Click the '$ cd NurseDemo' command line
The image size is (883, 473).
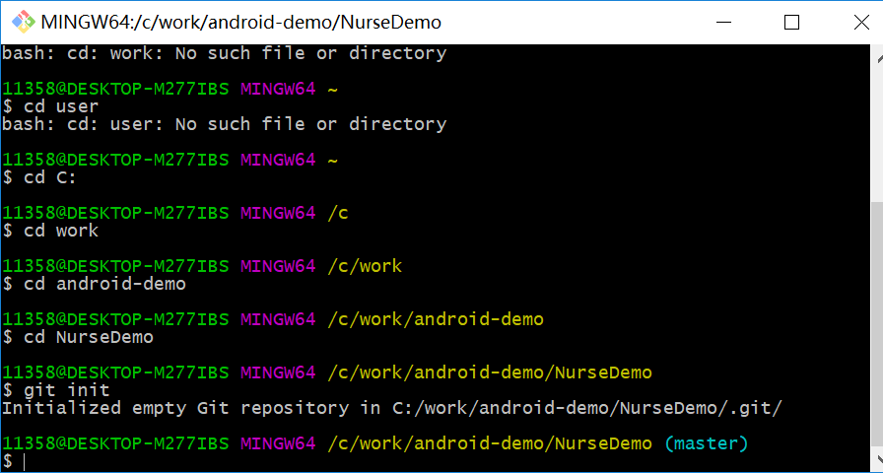(78, 337)
